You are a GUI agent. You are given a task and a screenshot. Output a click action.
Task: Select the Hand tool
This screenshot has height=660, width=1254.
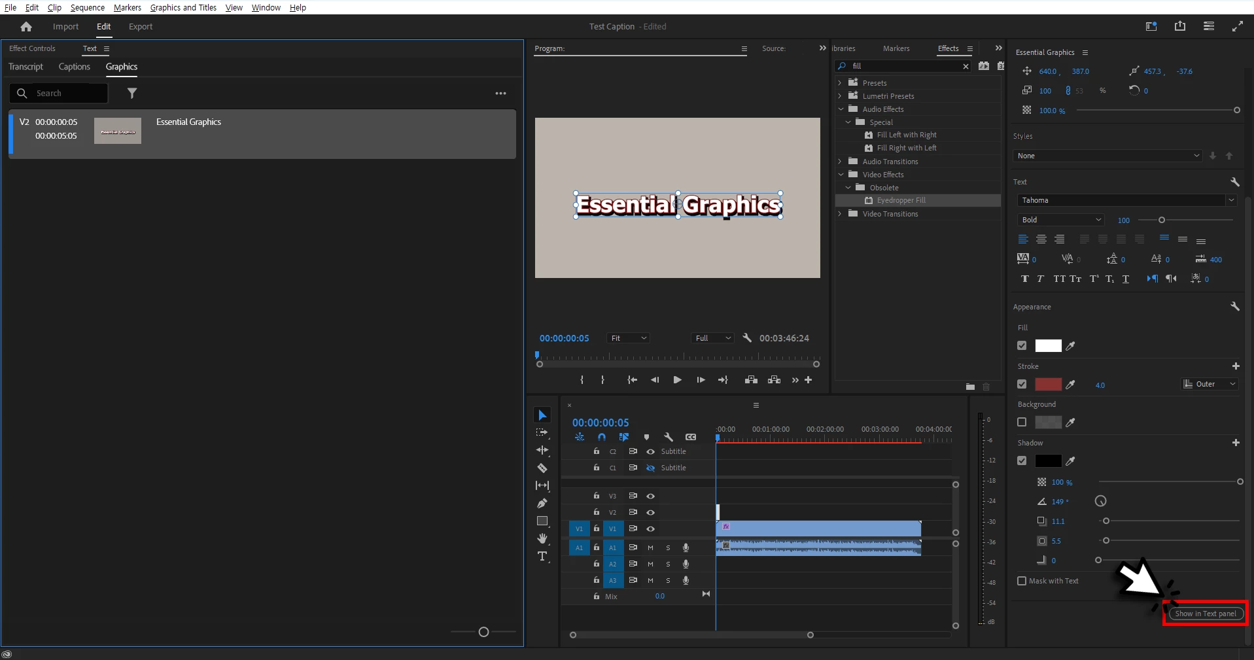542,538
